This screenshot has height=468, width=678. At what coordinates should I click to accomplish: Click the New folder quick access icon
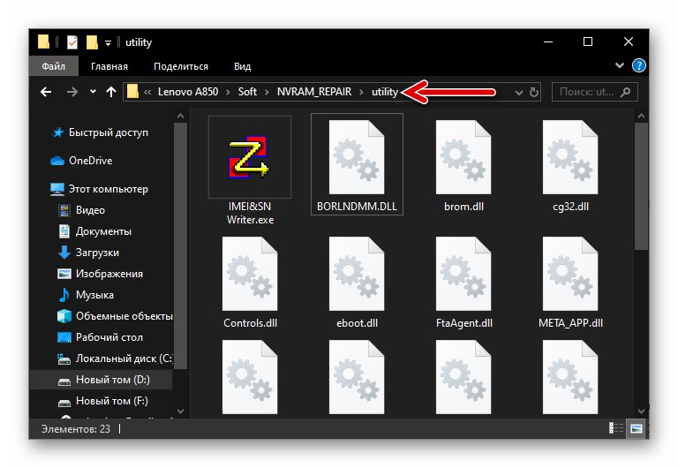click(x=92, y=42)
